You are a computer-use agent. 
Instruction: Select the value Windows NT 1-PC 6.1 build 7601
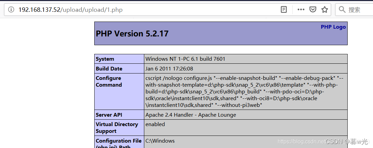pos(185,59)
